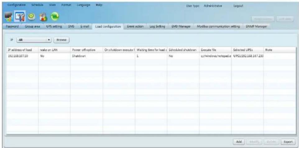Switch to the Event action tab
The height and width of the screenshot is (148, 299).
coord(136,27)
